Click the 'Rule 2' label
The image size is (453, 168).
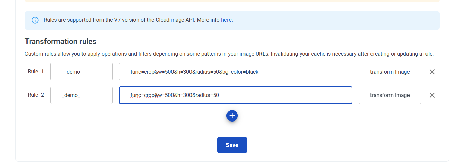36,95
